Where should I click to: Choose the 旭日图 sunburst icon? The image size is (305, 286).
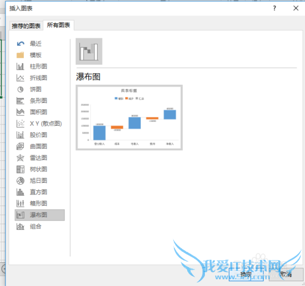20,181
